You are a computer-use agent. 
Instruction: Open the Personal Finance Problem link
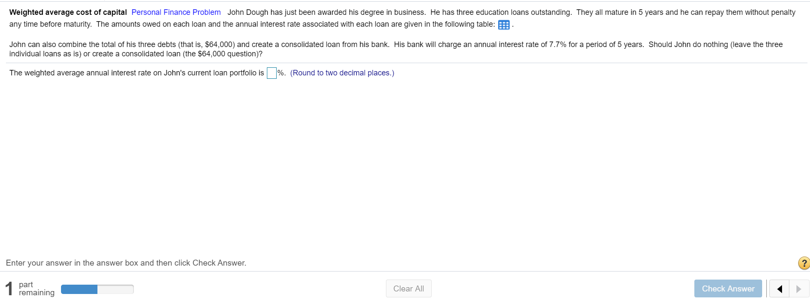tap(175, 12)
